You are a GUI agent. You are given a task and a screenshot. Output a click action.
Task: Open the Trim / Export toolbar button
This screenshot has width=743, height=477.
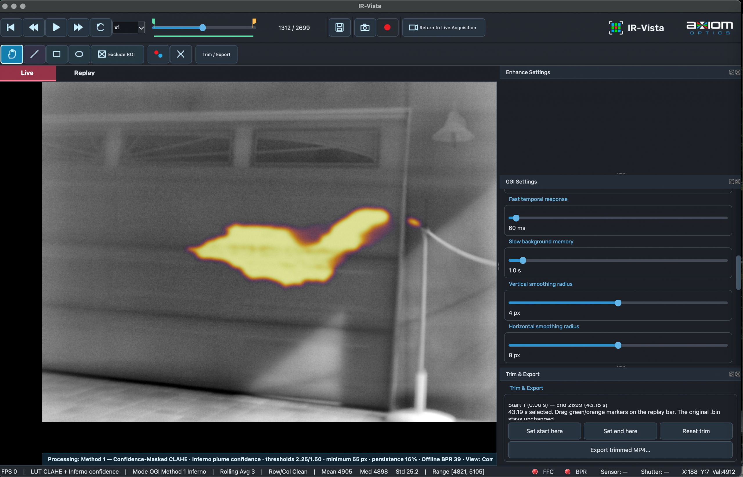216,54
